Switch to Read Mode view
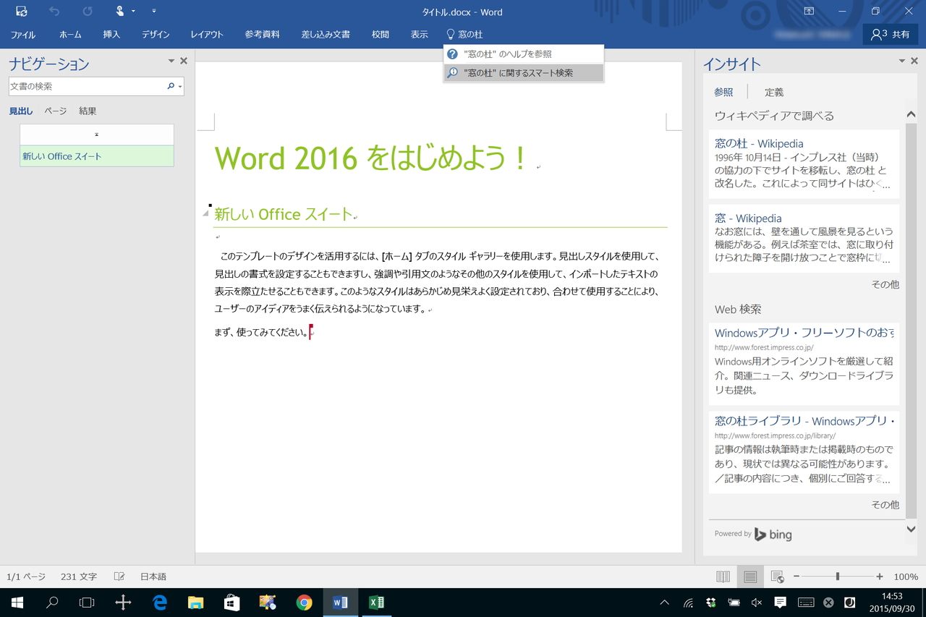The image size is (926, 617). pyautogui.click(x=723, y=576)
